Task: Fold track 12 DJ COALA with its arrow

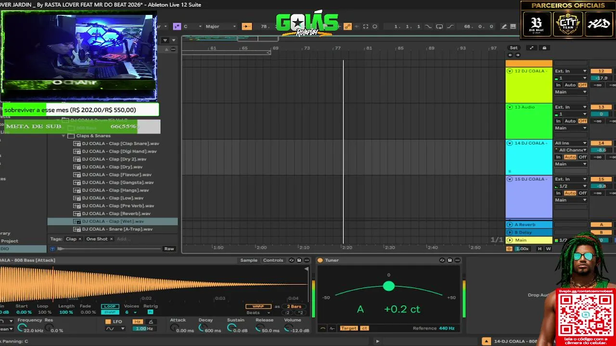Action: pos(510,71)
